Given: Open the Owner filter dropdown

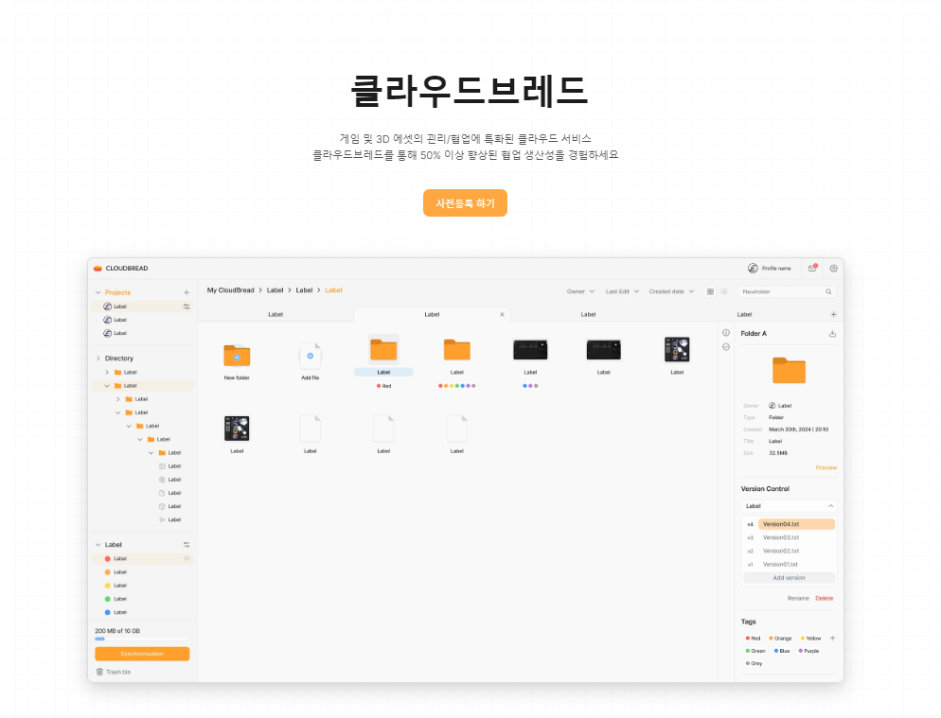Looking at the screenshot, I should pos(580,291).
